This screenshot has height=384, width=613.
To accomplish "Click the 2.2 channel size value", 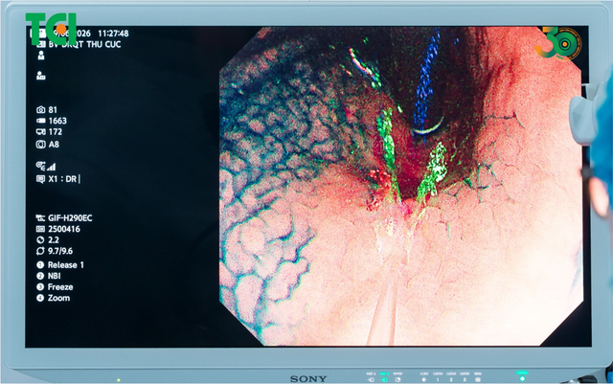I will click(x=54, y=239).
